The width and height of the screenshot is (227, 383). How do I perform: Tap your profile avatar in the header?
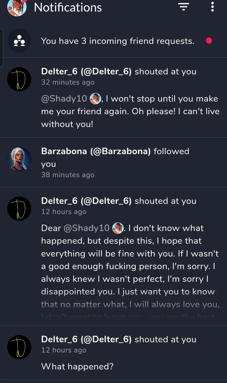17,8
